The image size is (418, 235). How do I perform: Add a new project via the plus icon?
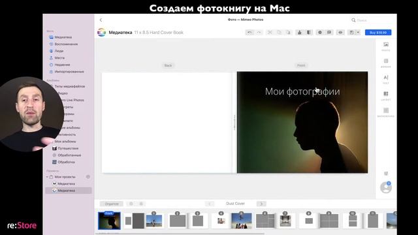click(x=88, y=177)
